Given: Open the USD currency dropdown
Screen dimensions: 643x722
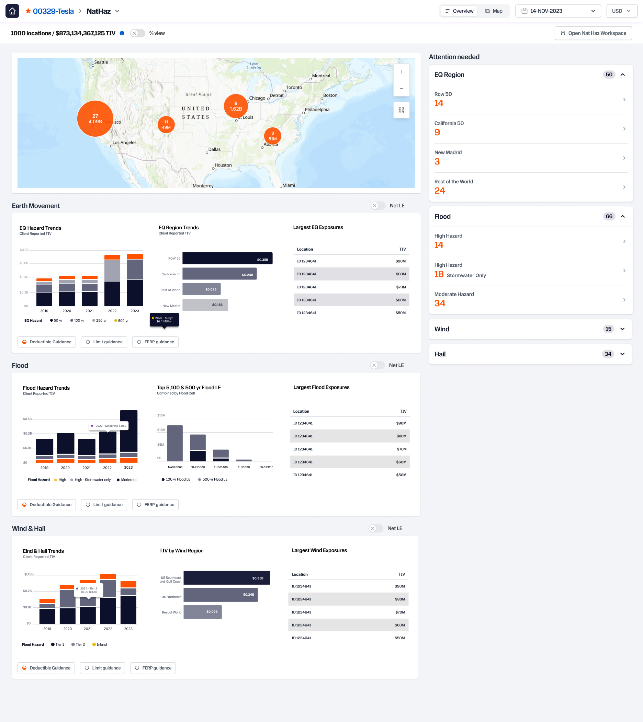Looking at the screenshot, I should pos(621,11).
